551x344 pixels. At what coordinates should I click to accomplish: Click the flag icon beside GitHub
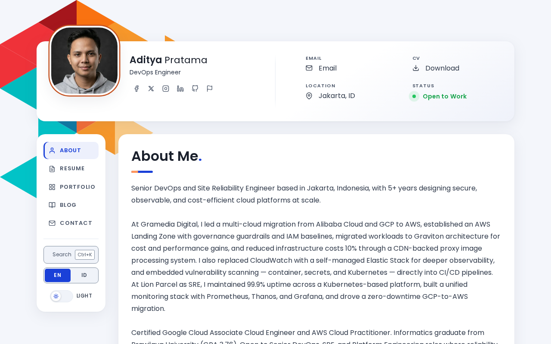(x=210, y=89)
